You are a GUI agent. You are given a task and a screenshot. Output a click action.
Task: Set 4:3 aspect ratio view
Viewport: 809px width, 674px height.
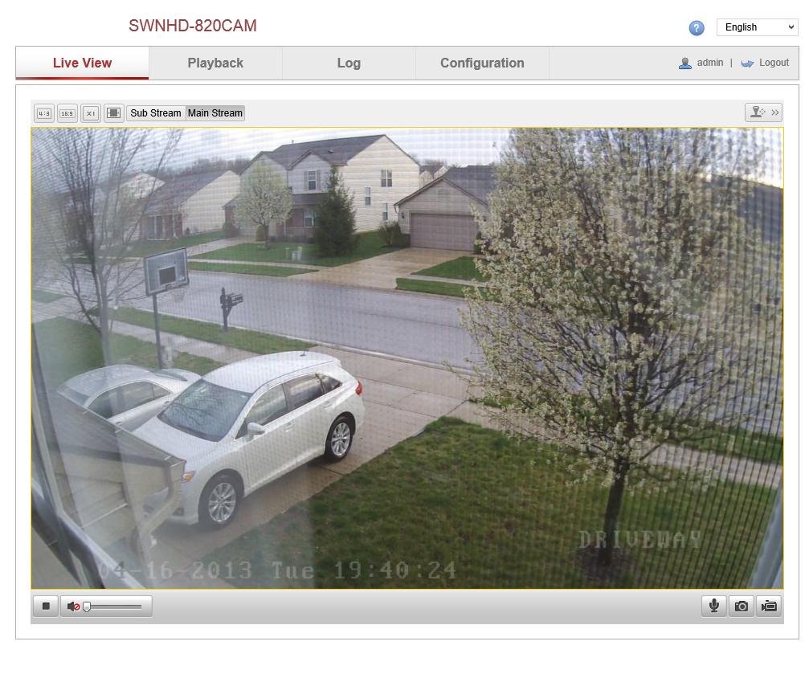44,113
